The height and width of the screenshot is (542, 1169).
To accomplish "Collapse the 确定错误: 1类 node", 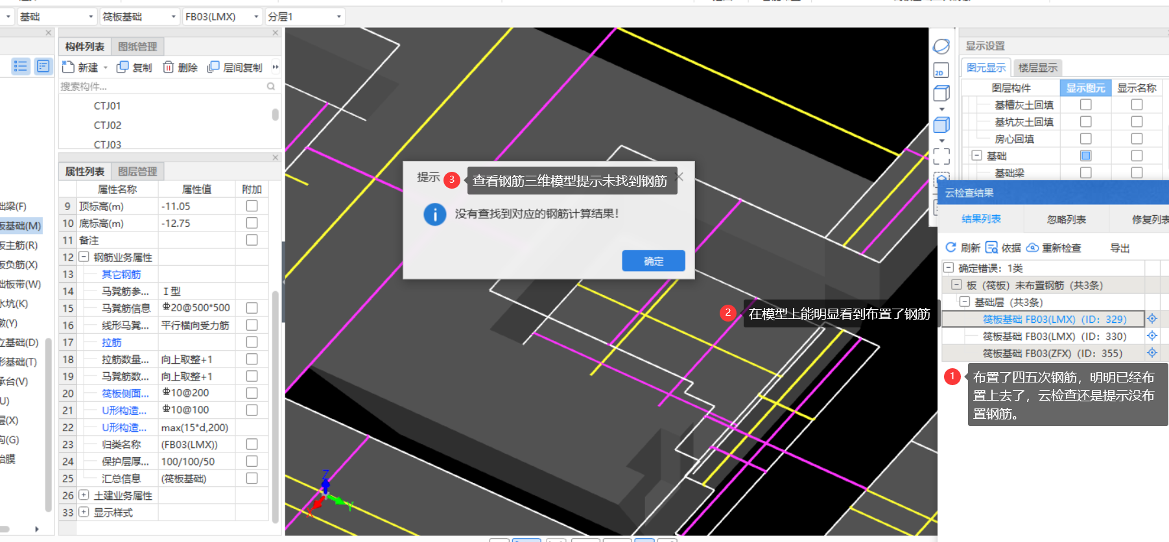I will [949, 267].
